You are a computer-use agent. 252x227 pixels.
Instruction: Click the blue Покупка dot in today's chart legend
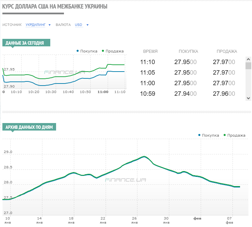78,51
